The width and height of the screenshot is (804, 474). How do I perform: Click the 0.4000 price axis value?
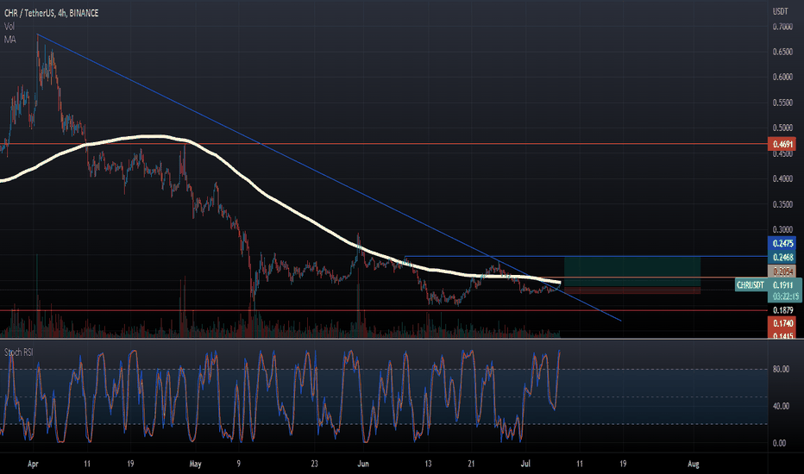(x=782, y=179)
